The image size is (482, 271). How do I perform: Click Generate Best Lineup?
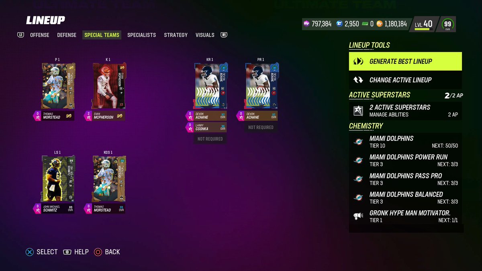[x=405, y=61]
